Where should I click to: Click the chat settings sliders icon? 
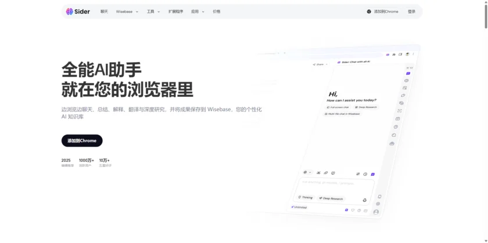(x=358, y=174)
